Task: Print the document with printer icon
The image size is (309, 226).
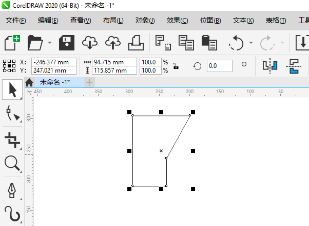Action: (x=136, y=43)
